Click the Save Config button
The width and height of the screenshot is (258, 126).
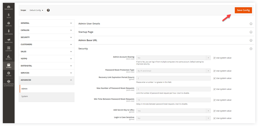coord(243,10)
